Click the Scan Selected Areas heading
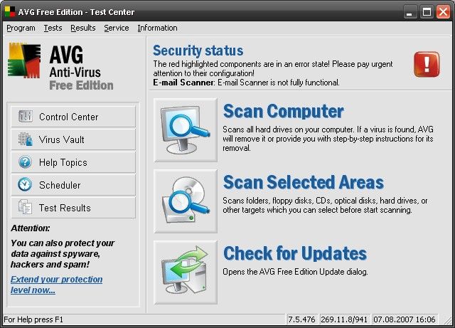Image resolution: width=455 pixels, height=328 pixels. tap(304, 182)
